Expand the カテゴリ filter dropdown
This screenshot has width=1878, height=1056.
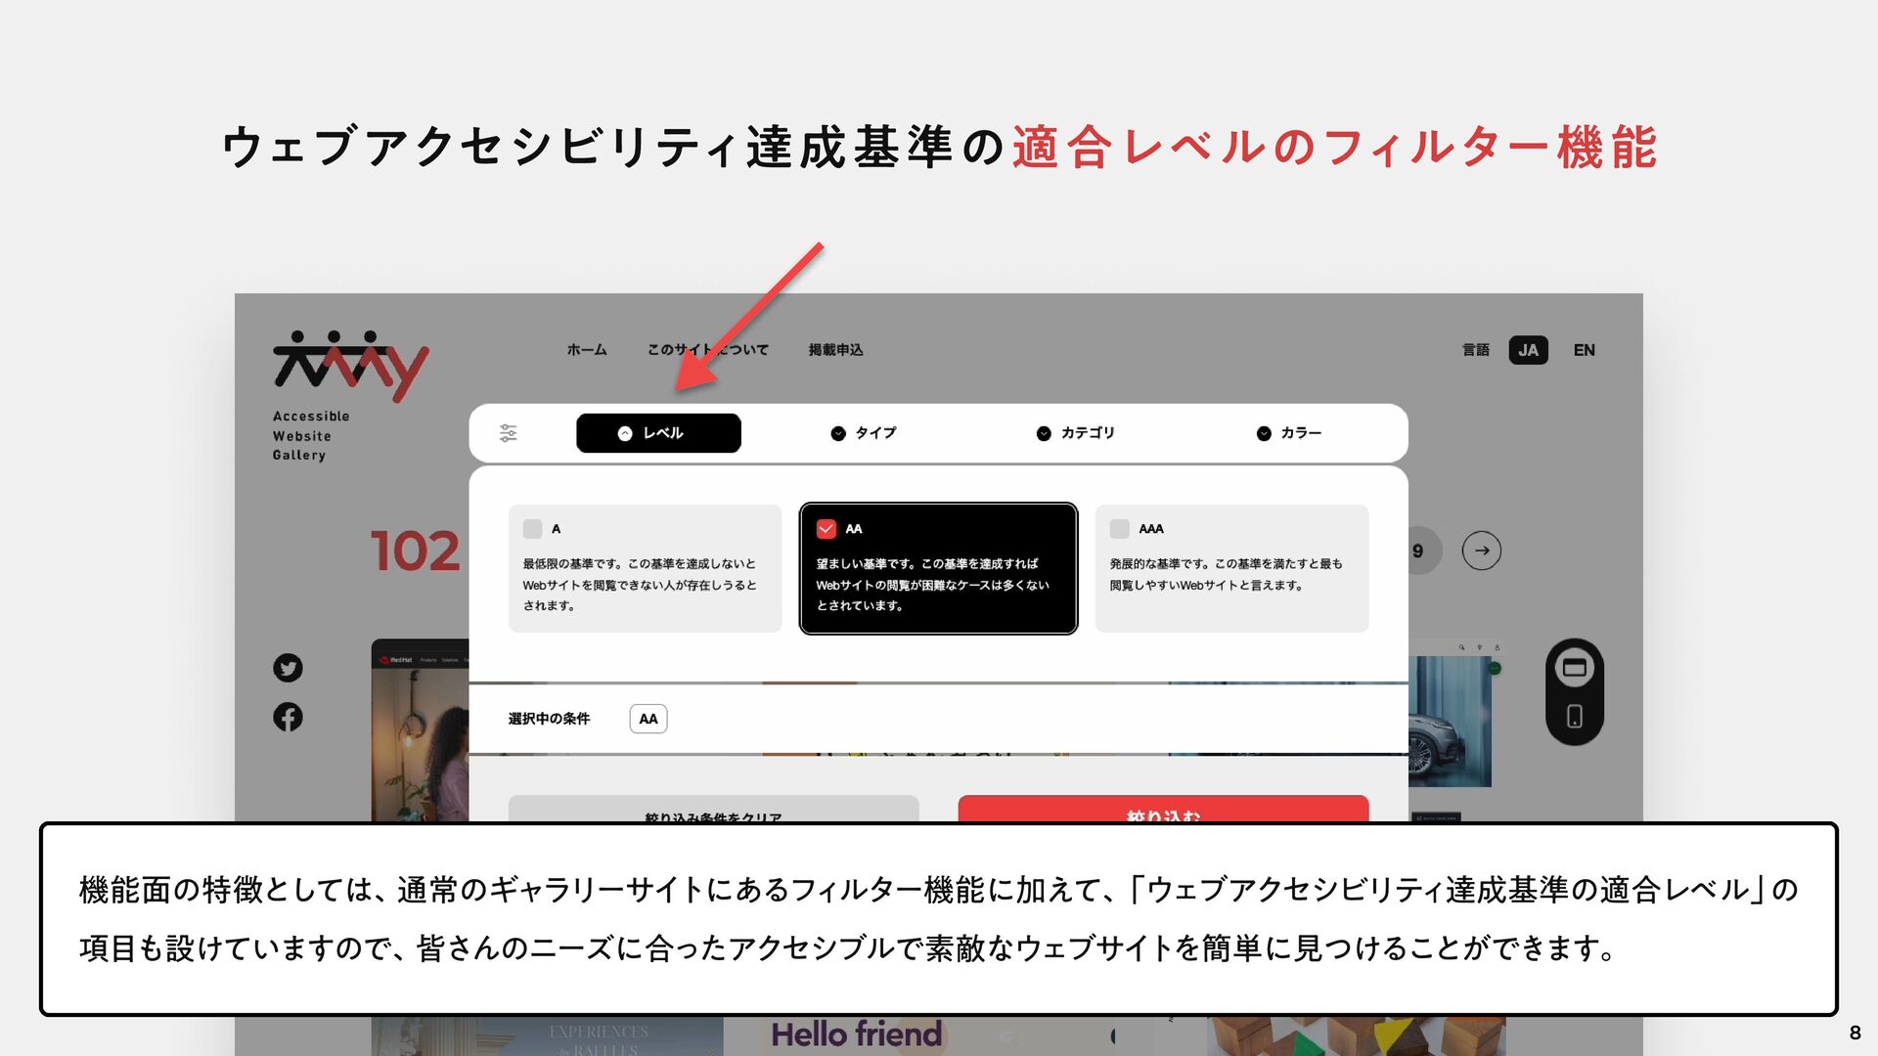pyautogui.click(x=1076, y=433)
